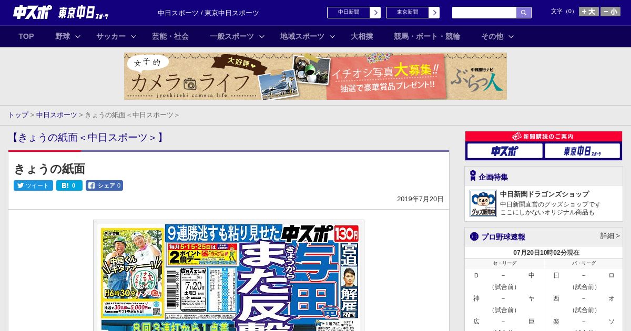Click 07月20日10時02分現在 timestamp
This screenshot has height=331, width=631.
point(546,253)
